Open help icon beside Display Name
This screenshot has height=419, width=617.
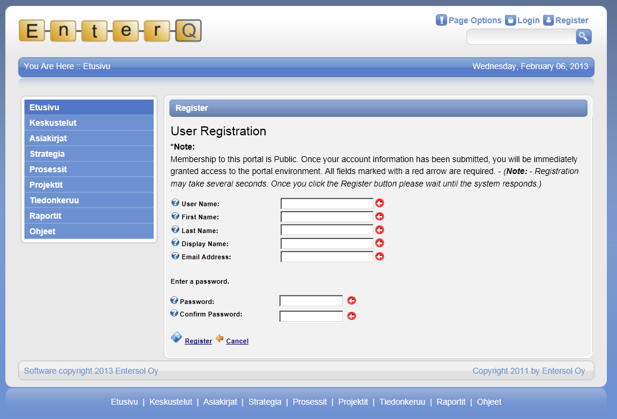[175, 243]
